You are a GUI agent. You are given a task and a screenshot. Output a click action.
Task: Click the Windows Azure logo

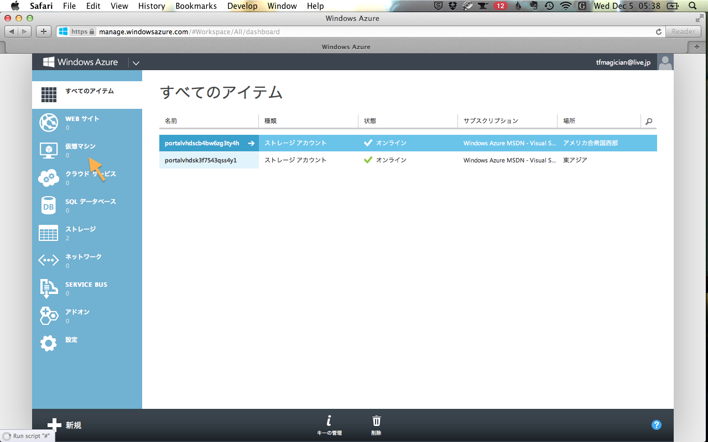coord(81,62)
